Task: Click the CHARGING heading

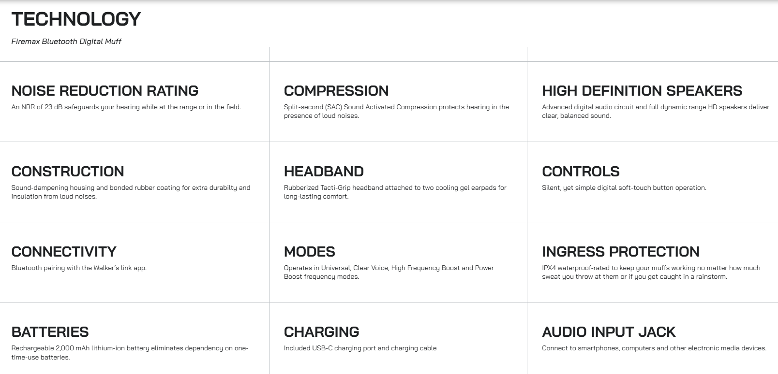Action: (x=322, y=332)
